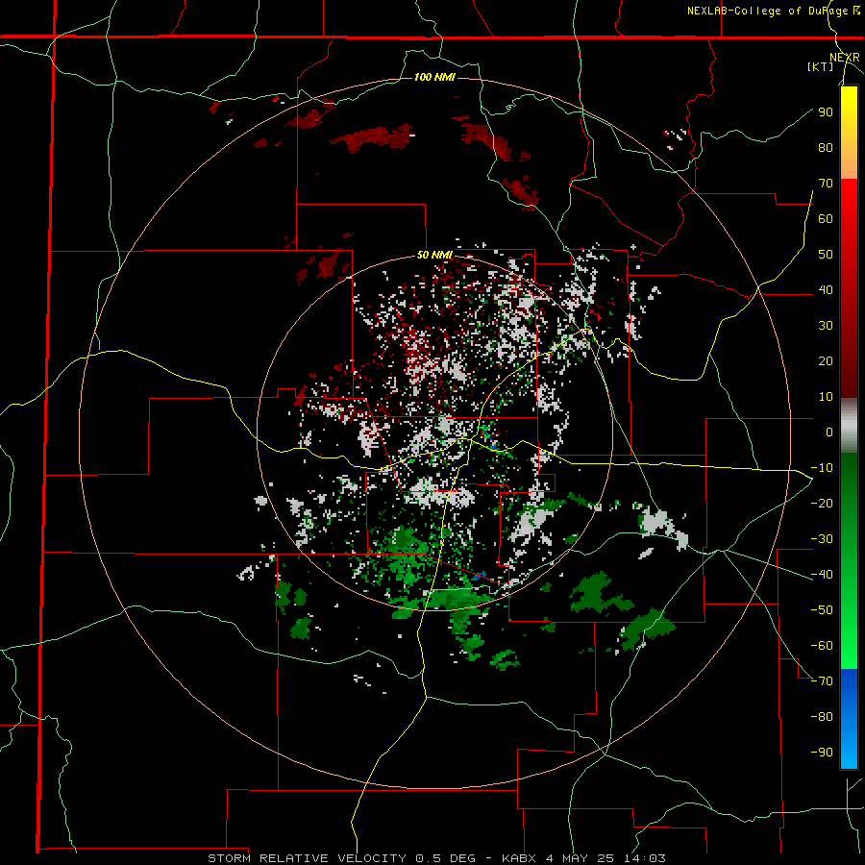Click the 50 value on the velocity scale

[x=826, y=255]
